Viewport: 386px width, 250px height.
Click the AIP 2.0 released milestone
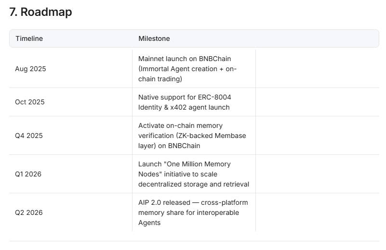pyautogui.click(x=193, y=212)
